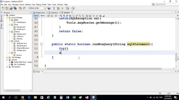Image resolution: width=179 pixels, height=100 pixels.
Task: Click the Comment icon in editor toolbar
Action: point(100,16)
